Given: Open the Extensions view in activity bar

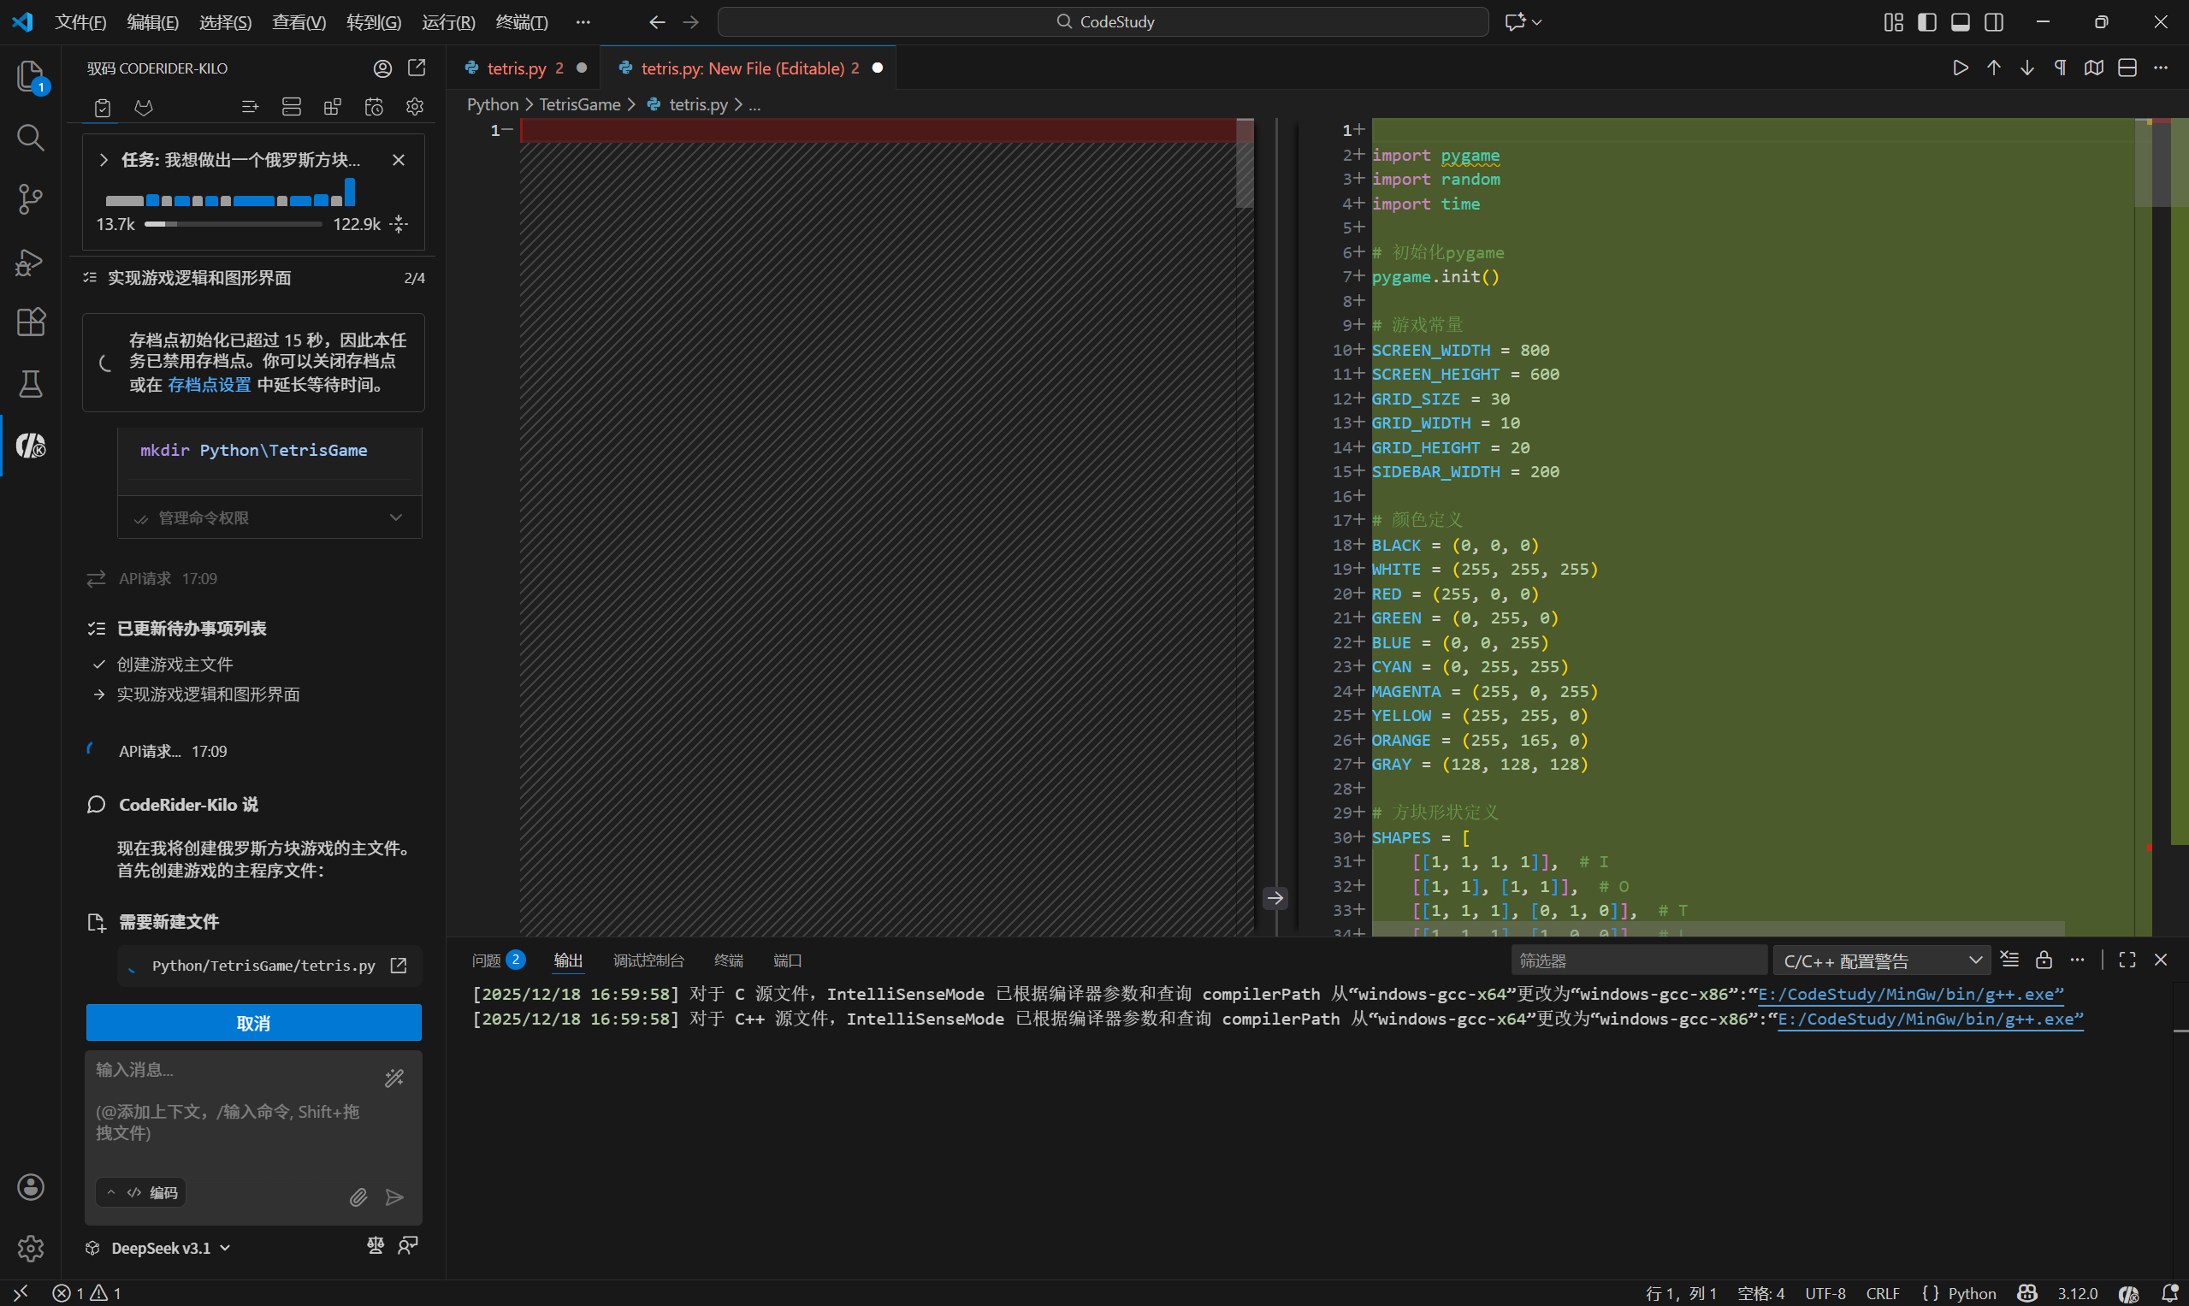Looking at the screenshot, I should click(30, 322).
